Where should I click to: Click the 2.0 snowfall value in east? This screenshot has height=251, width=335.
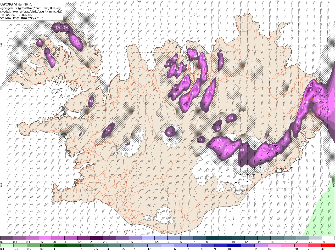pos(311,86)
